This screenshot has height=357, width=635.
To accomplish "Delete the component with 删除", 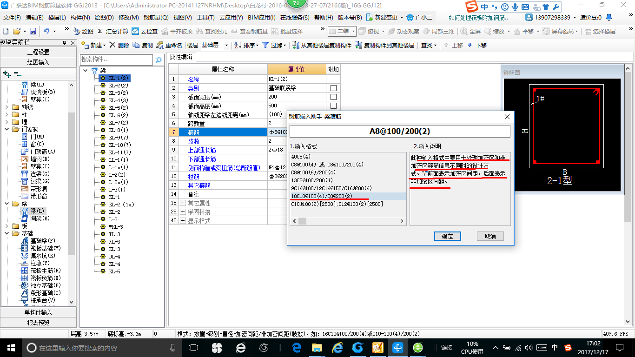I will click(x=119, y=45).
